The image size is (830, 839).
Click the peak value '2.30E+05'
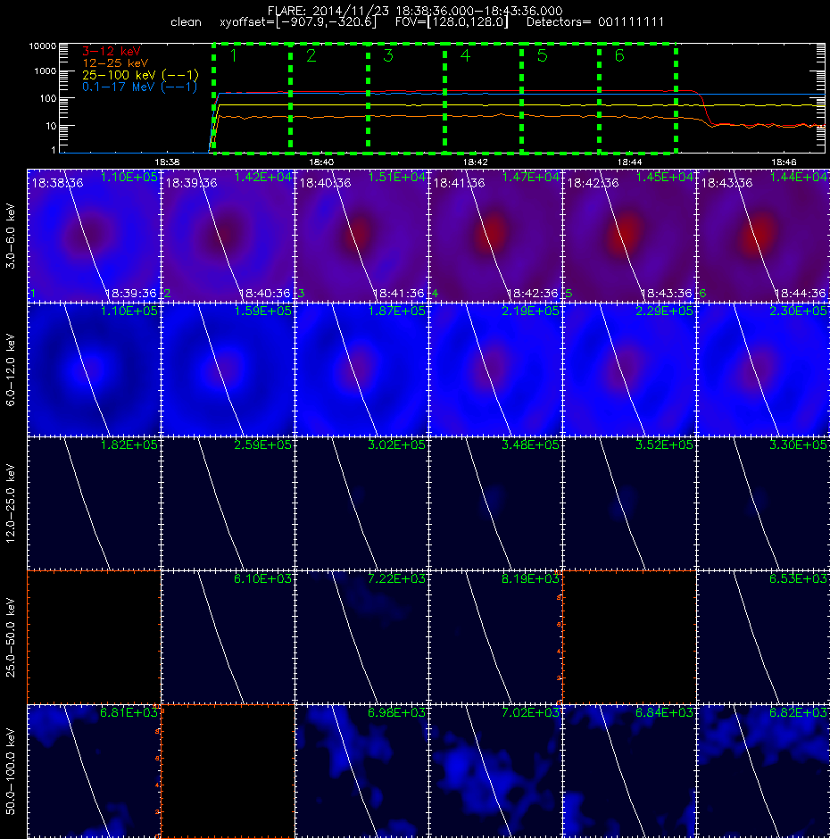798,311
